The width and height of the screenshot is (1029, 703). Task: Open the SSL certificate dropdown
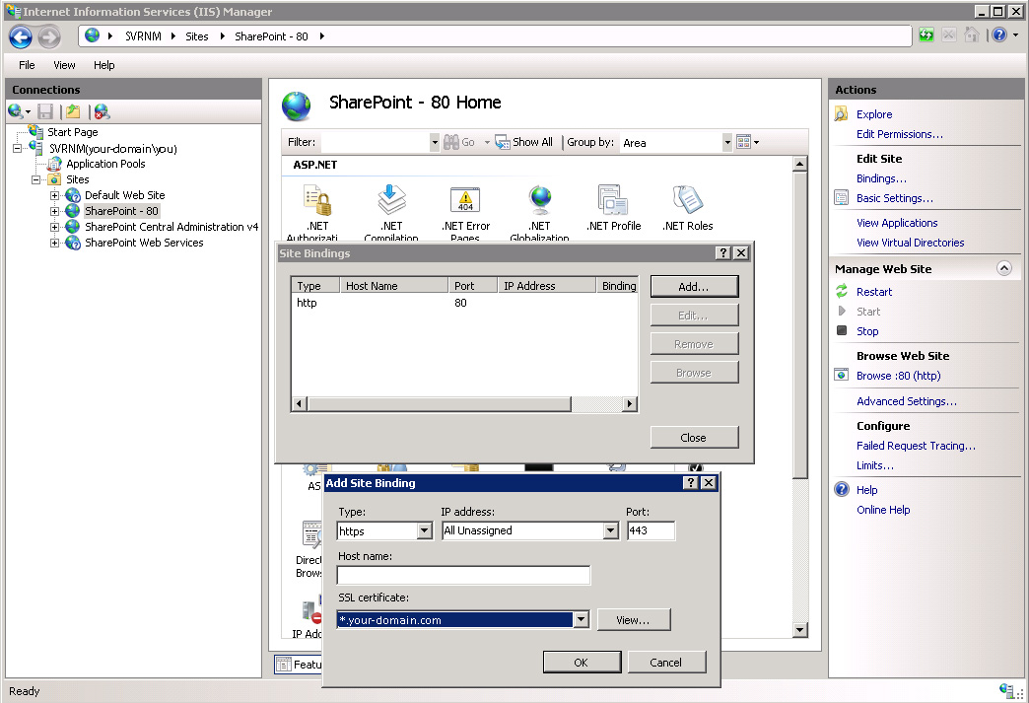coord(581,619)
